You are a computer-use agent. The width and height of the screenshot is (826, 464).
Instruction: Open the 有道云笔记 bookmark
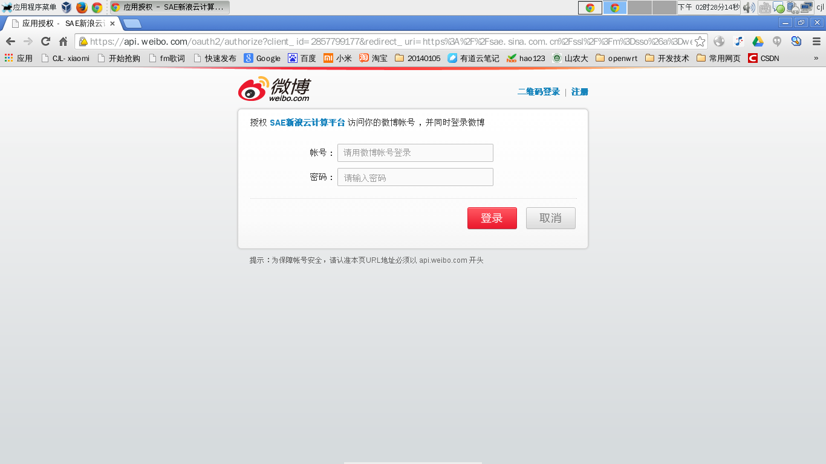coord(473,58)
